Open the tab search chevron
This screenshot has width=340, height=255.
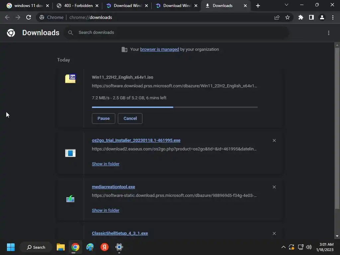tap(287, 5)
